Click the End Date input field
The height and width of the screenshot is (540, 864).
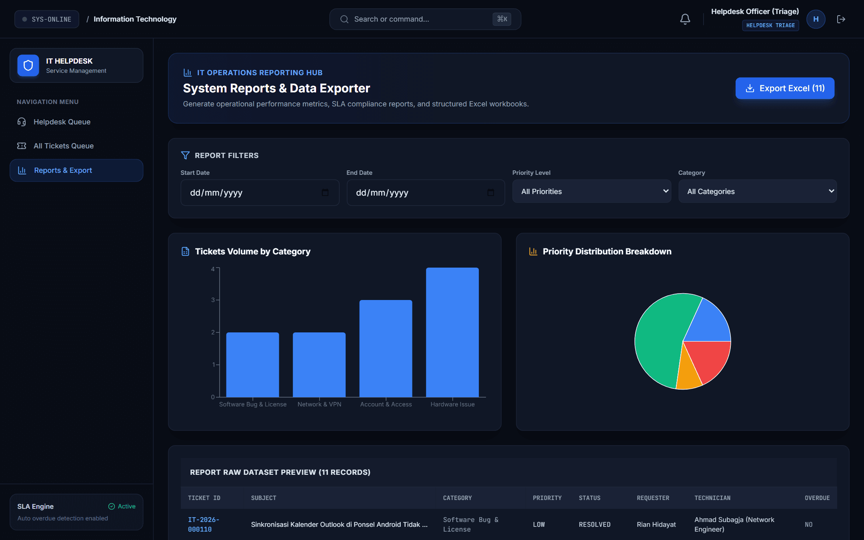point(426,192)
